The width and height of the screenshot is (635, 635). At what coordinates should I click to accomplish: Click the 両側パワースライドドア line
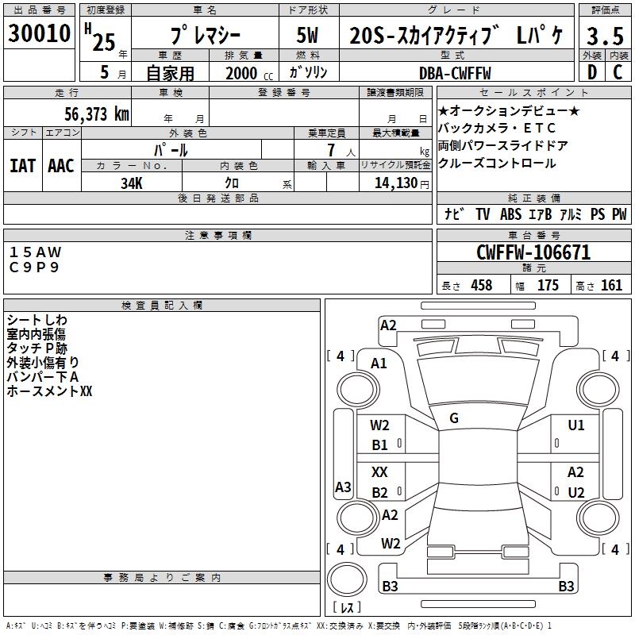pyautogui.click(x=502, y=145)
